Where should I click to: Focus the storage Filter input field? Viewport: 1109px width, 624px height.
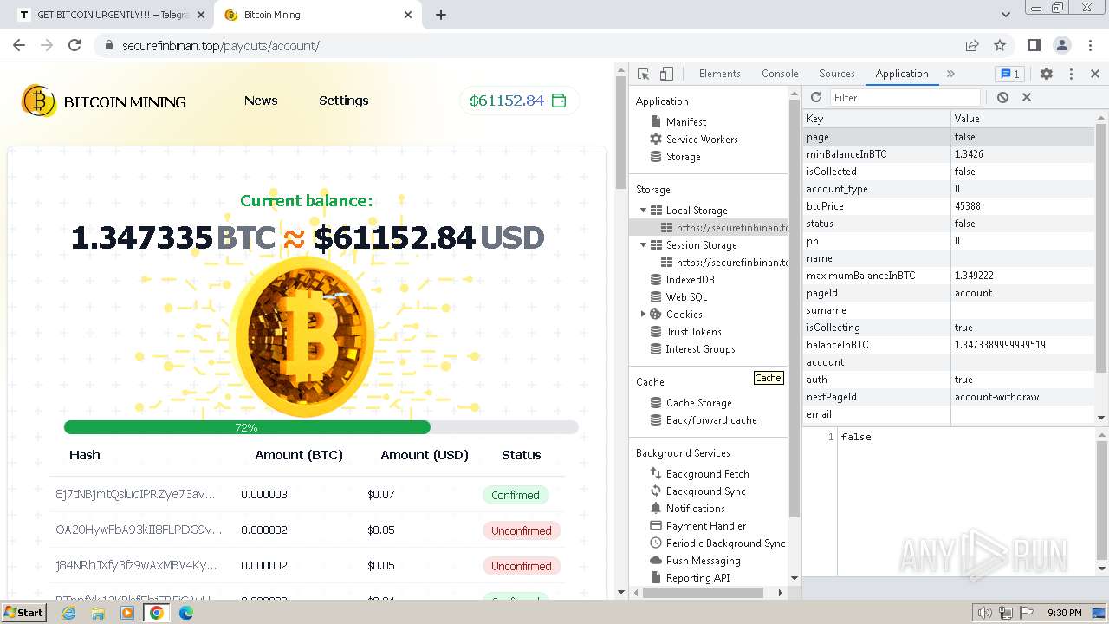click(x=905, y=97)
